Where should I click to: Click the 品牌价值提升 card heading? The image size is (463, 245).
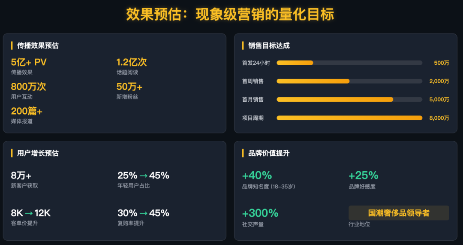pos(269,153)
